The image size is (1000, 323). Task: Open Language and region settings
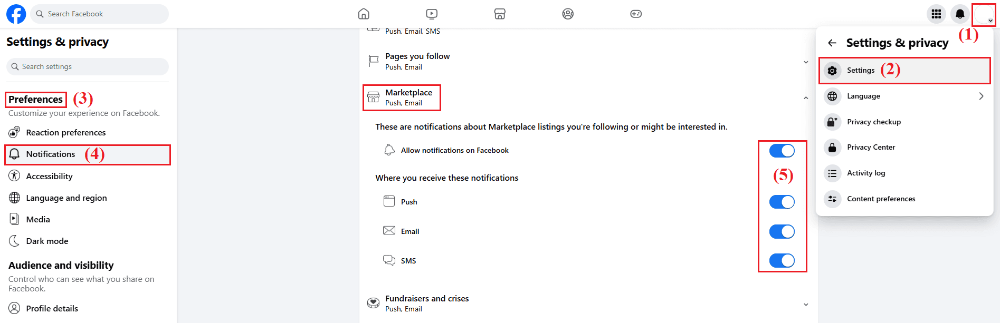coord(88,198)
